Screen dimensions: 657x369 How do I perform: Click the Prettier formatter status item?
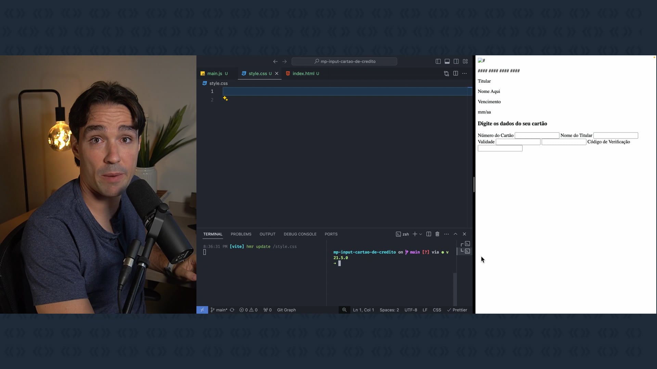coord(457,310)
